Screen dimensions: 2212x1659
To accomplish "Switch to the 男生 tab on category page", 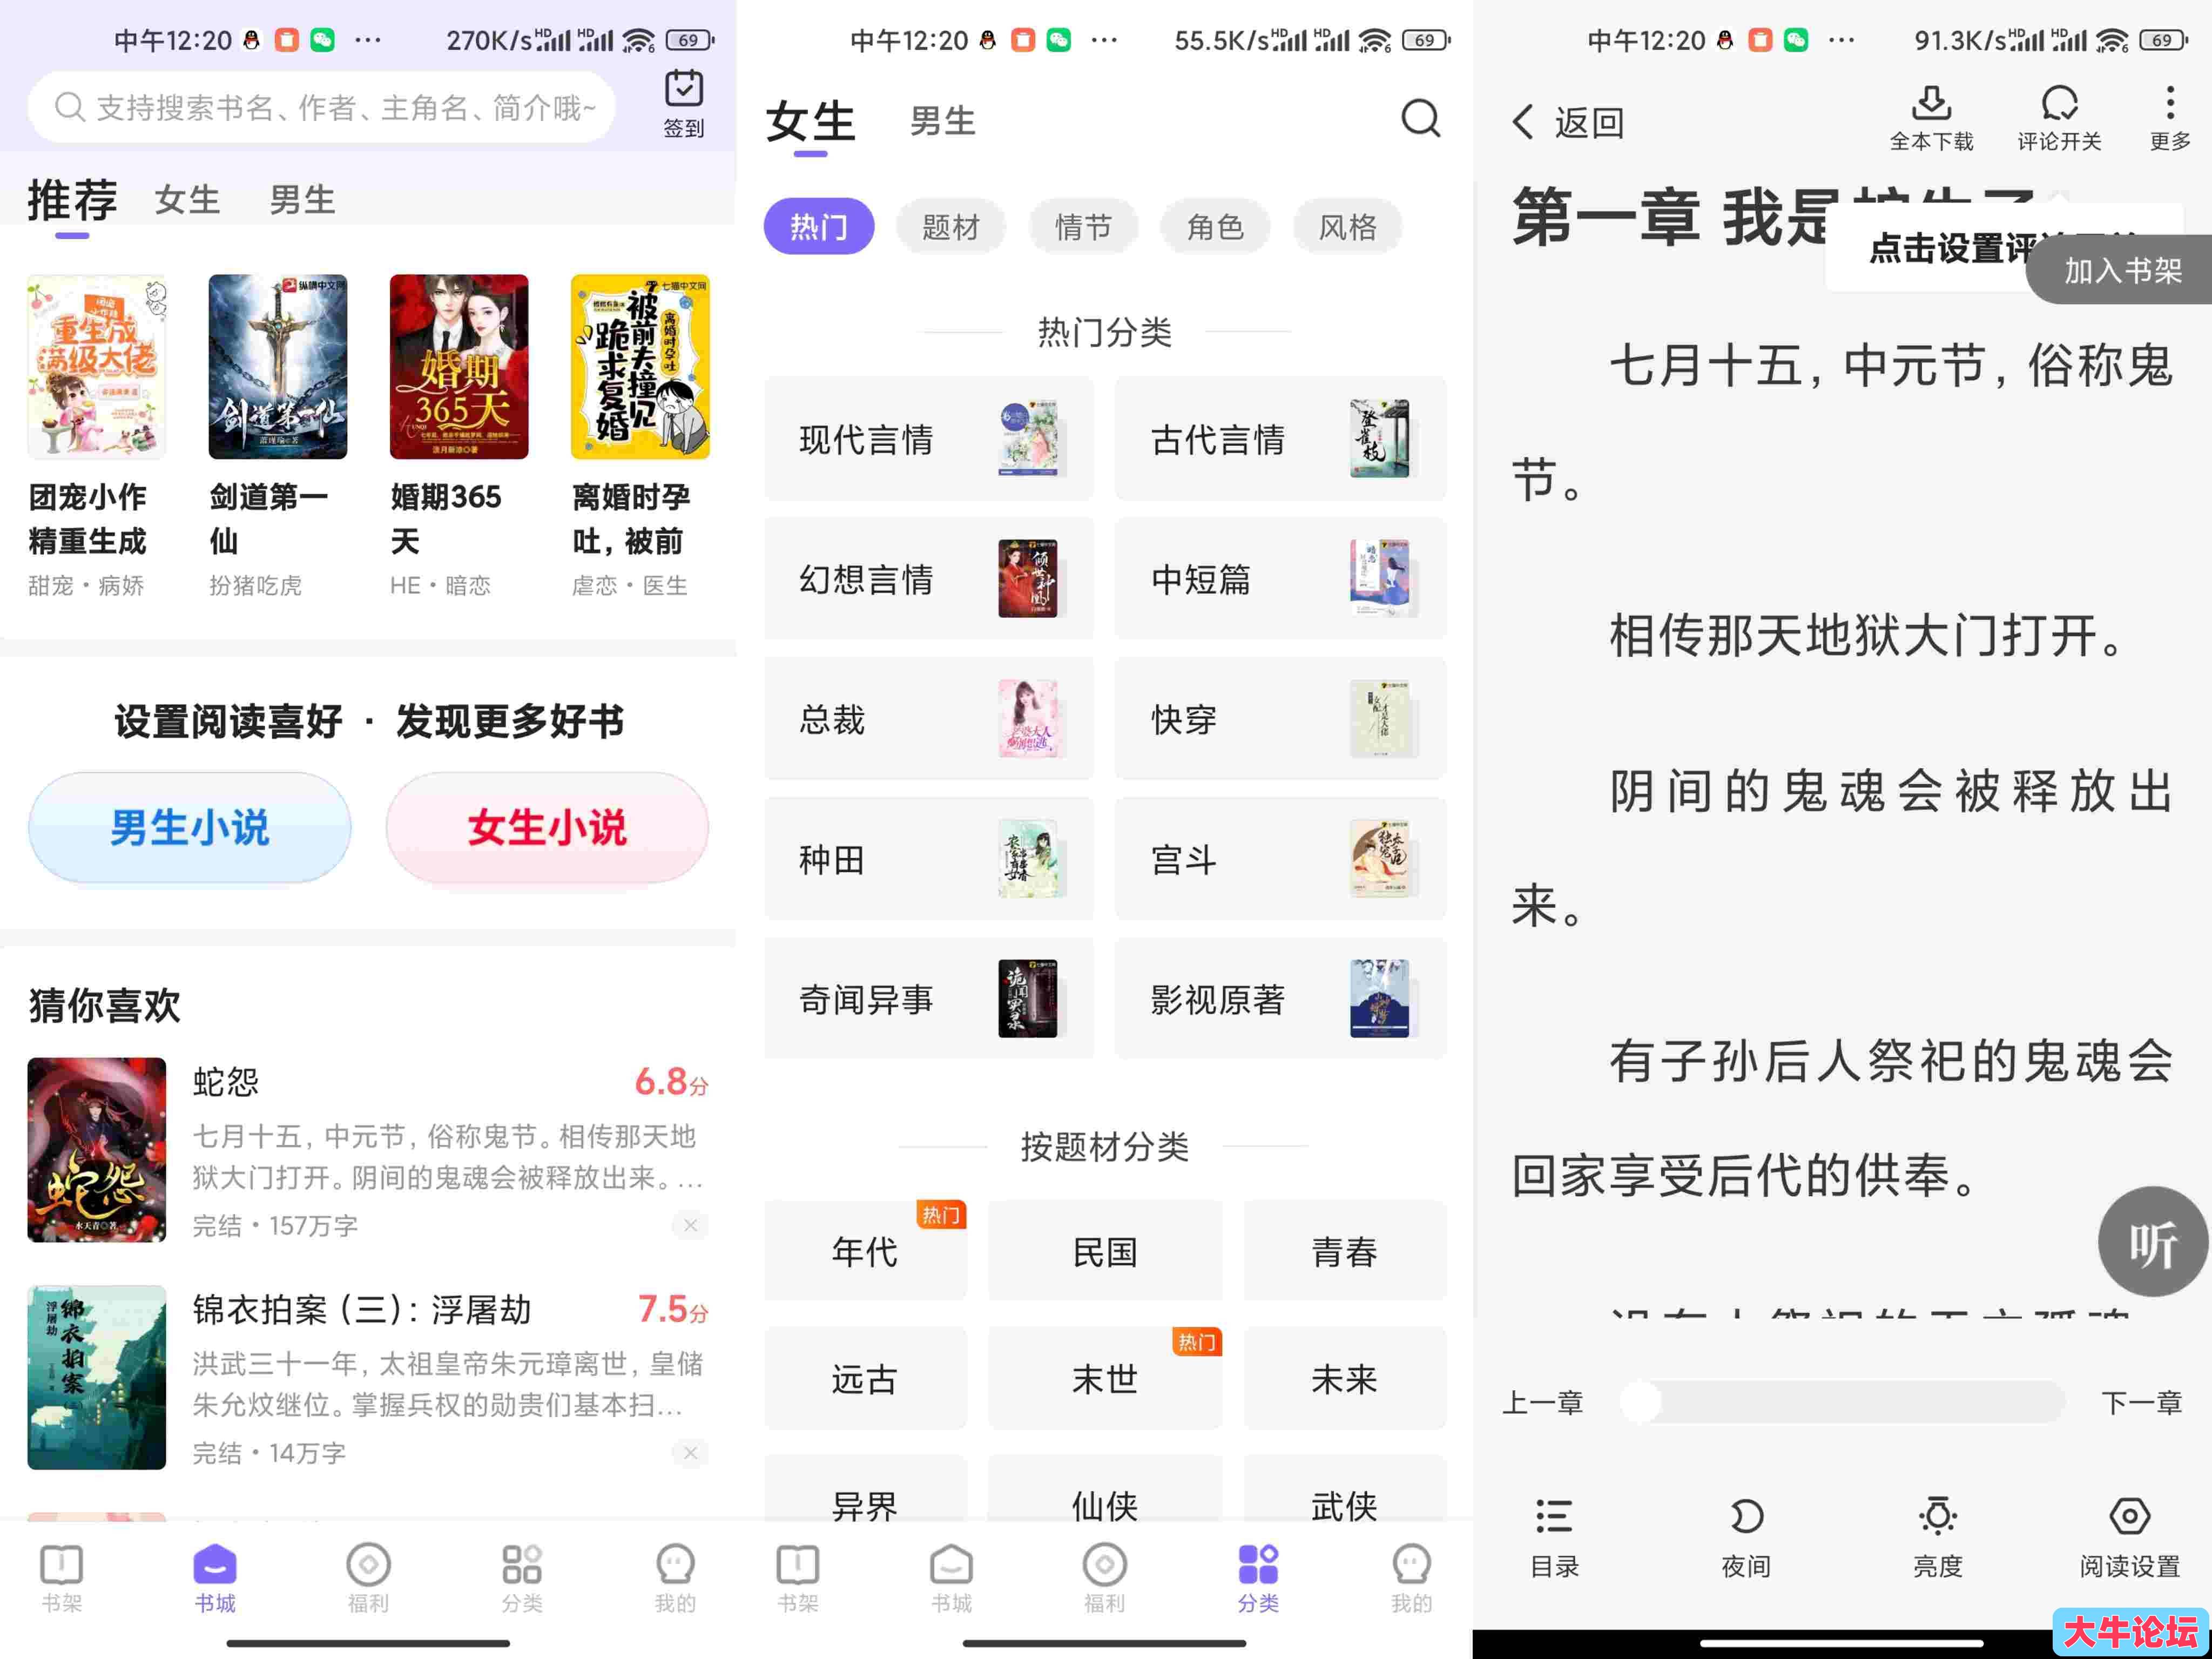I will [942, 122].
